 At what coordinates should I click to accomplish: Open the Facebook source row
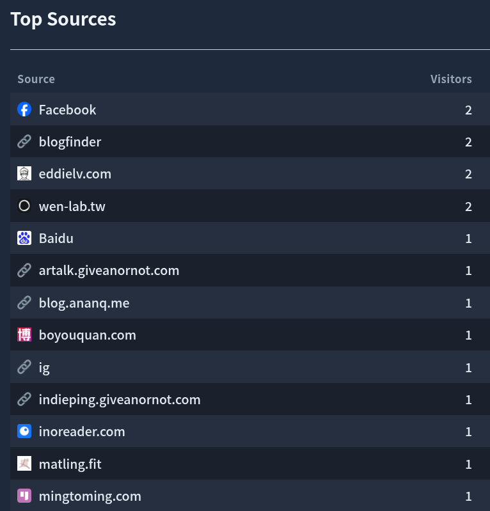250,109
